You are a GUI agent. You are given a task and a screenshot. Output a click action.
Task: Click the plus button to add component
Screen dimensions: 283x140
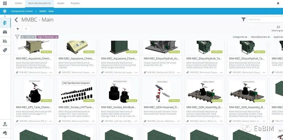tap(18, 29)
